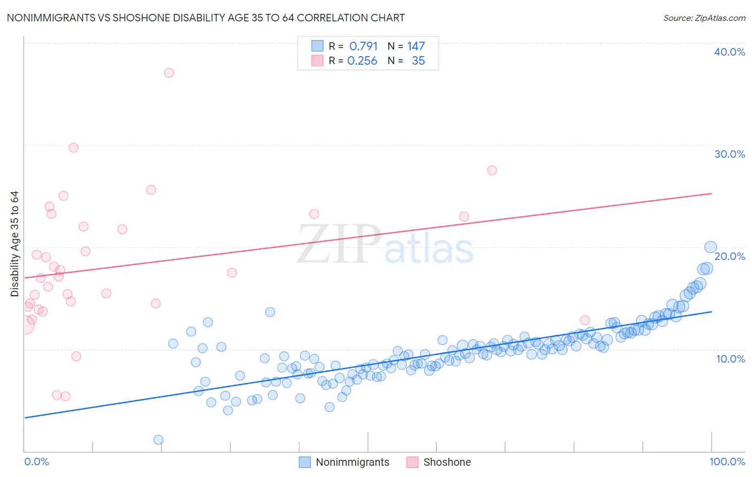Click the lowest blue point near the x-axis
The width and height of the screenshot is (752, 477).
coord(158,440)
